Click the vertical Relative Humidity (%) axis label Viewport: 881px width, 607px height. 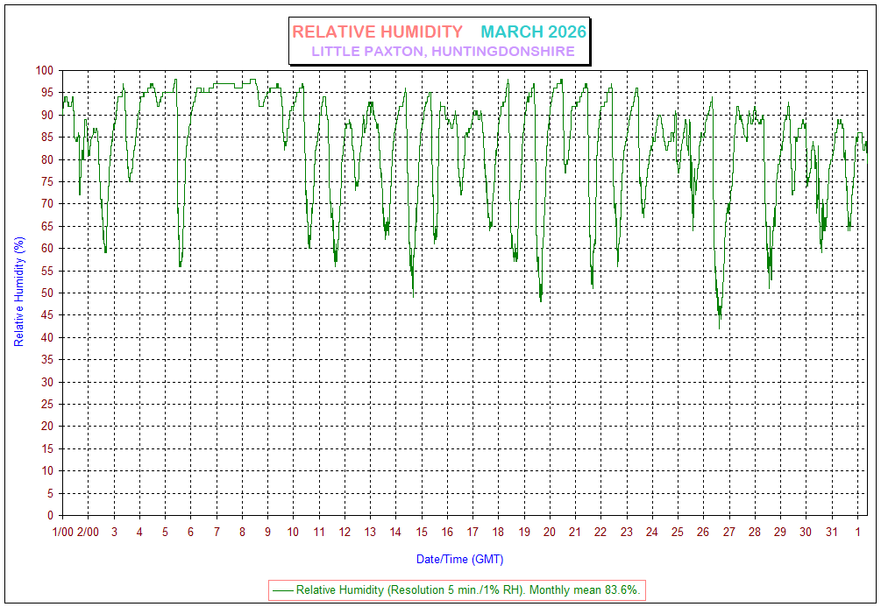[x=19, y=292]
